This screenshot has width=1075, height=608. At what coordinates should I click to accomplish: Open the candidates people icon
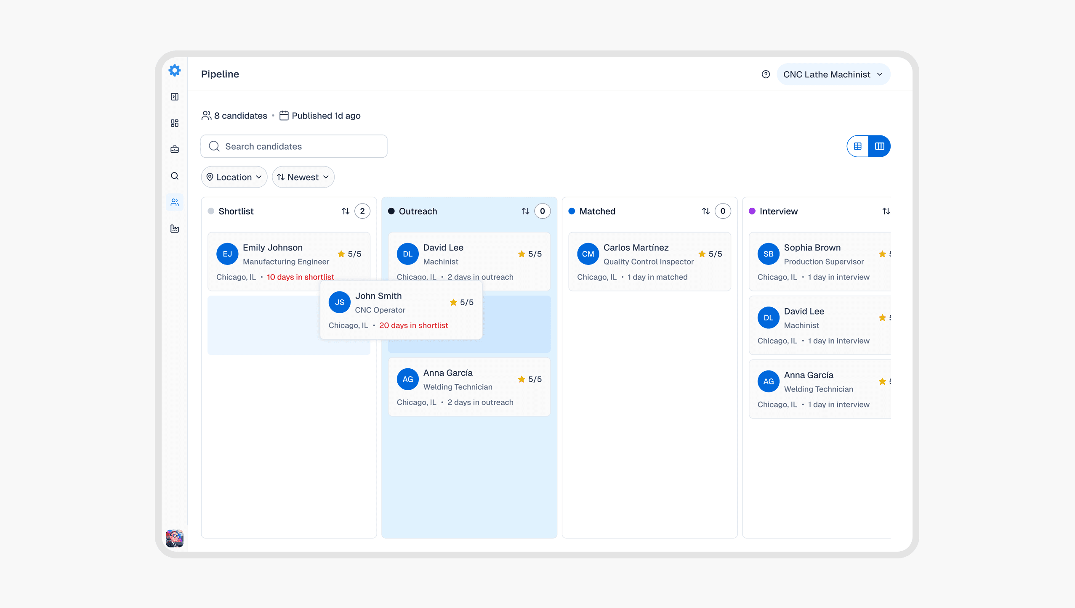175,202
